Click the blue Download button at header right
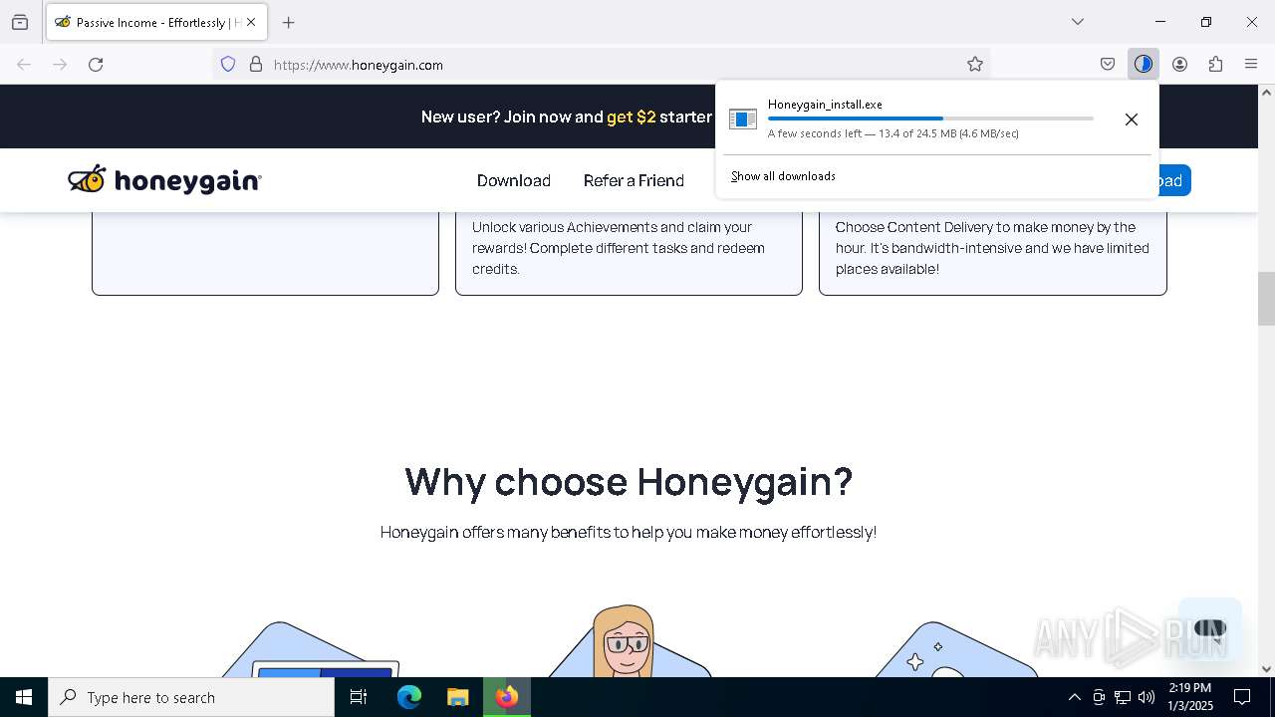Screen dimensions: 1275x717 pyautogui.click(x=1174, y=180)
